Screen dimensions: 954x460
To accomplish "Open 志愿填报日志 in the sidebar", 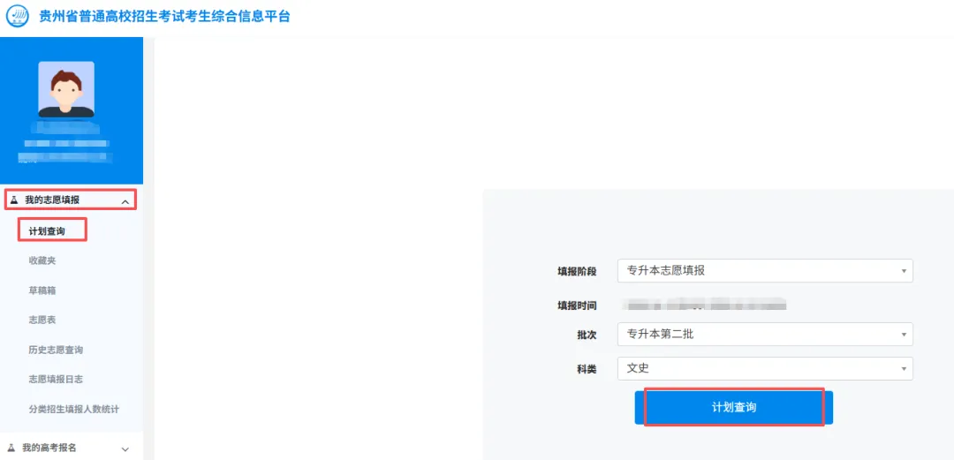I will (x=56, y=379).
